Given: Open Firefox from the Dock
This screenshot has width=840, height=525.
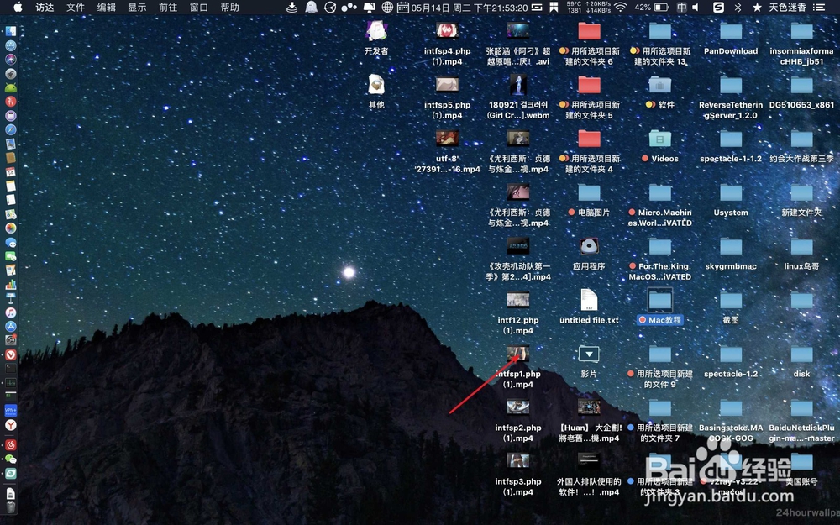Looking at the screenshot, I should click(x=10, y=102).
